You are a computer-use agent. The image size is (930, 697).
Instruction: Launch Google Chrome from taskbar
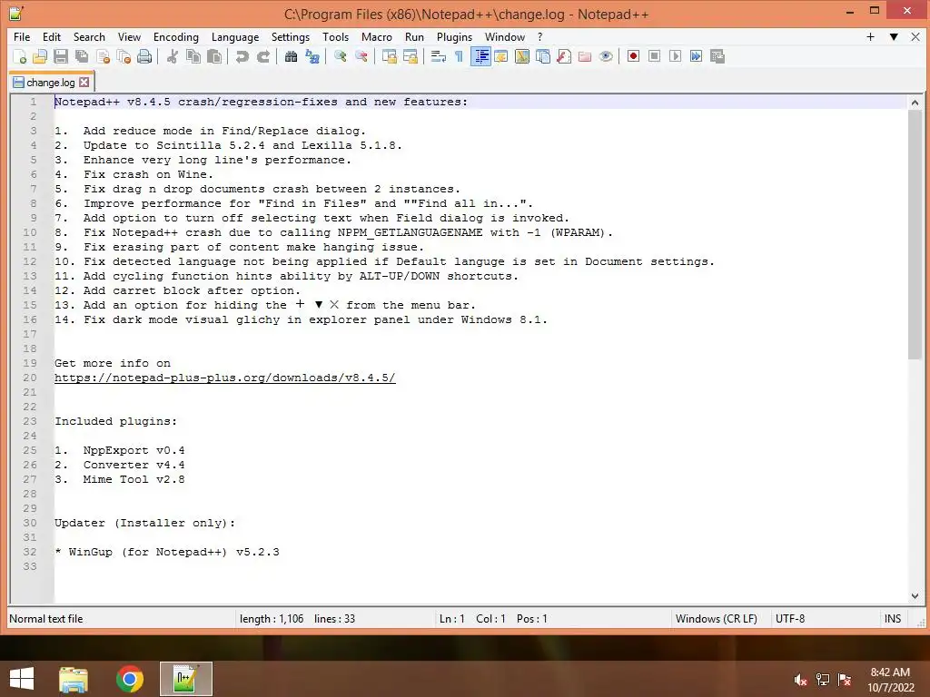(x=130, y=679)
